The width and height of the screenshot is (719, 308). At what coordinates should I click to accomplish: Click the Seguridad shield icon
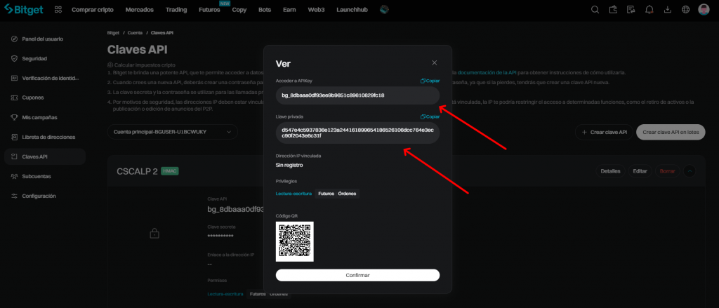point(14,59)
